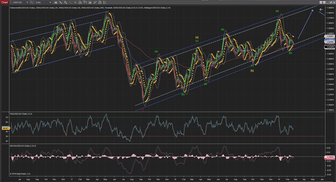The width and height of the screenshot is (336, 182).
Task: Click the 19 year label on time axis
Action: click(279, 179)
